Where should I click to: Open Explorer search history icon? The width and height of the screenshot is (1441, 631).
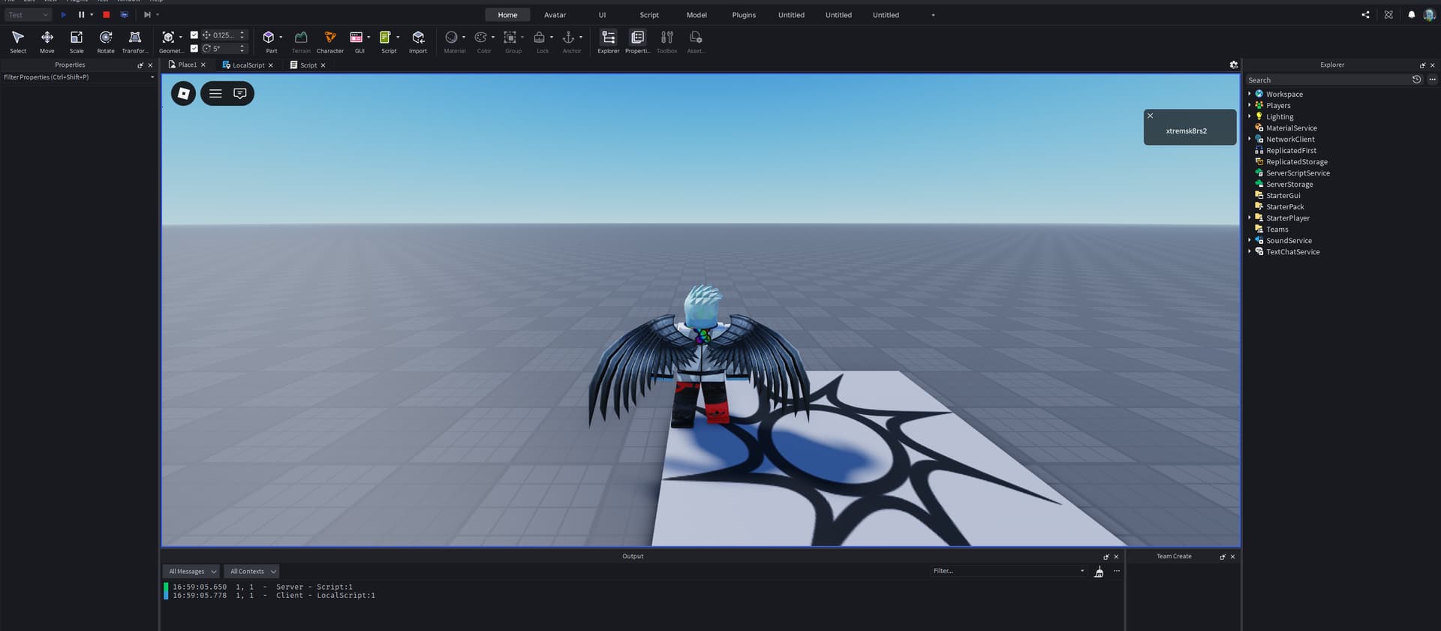(x=1416, y=80)
